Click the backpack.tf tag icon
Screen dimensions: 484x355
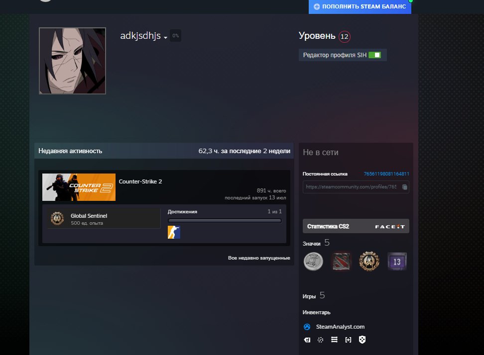pyautogui.click(x=307, y=340)
